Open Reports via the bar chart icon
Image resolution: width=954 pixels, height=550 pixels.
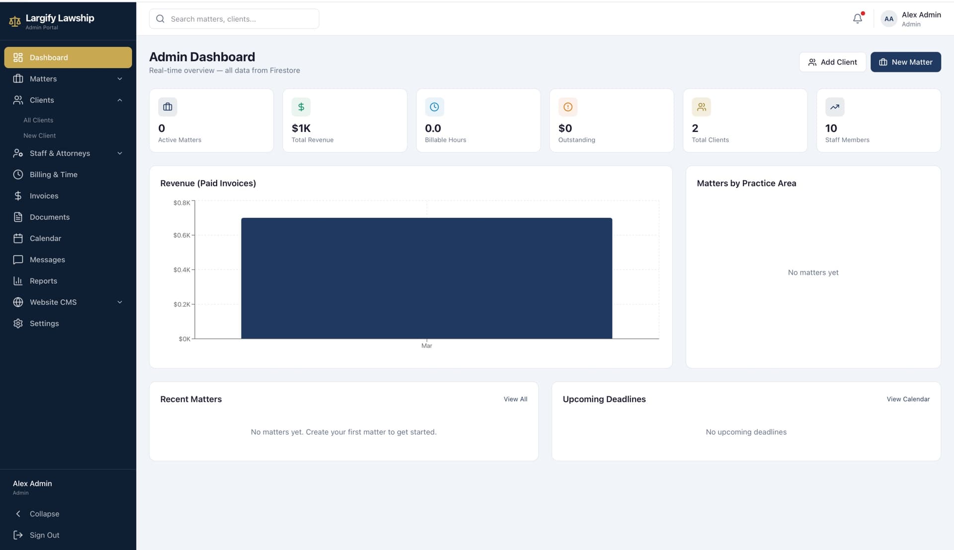pyautogui.click(x=18, y=280)
